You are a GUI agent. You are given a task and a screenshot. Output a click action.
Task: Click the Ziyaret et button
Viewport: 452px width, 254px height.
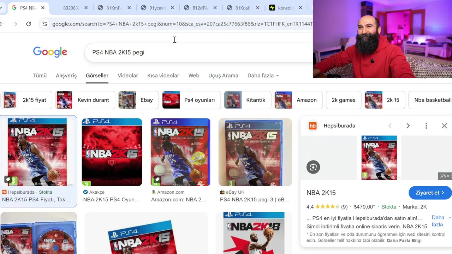[430, 193]
